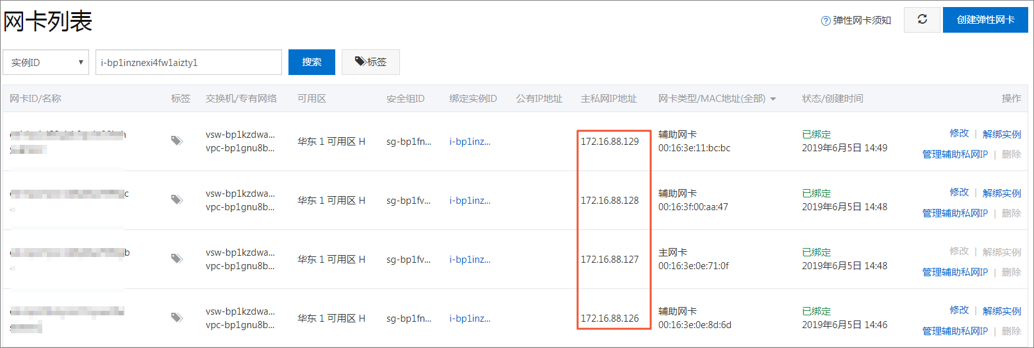Click 修改 for the 172.16.88.126 row
The image size is (1034, 348).
point(959,310)
